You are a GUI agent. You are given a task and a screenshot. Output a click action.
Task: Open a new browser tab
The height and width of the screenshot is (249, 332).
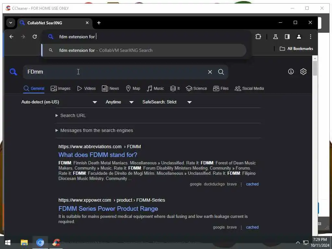[99, 23]
